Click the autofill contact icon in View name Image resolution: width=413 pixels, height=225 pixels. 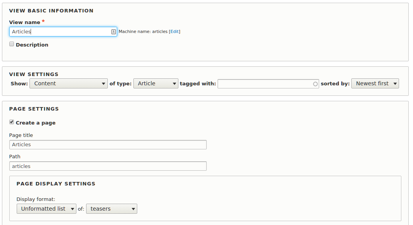click(114, 32)
